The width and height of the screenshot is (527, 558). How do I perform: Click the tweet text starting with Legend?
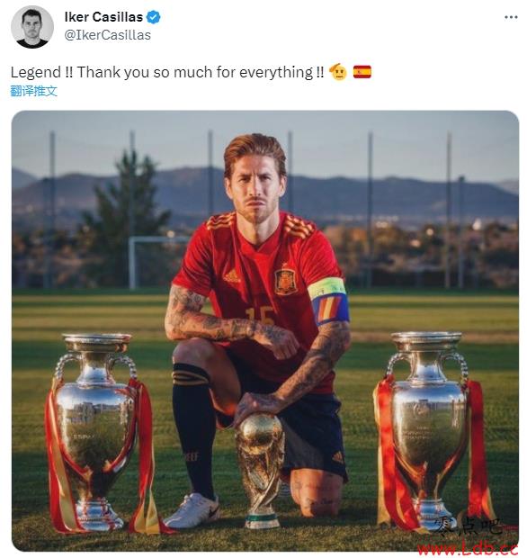click(167, 72)
